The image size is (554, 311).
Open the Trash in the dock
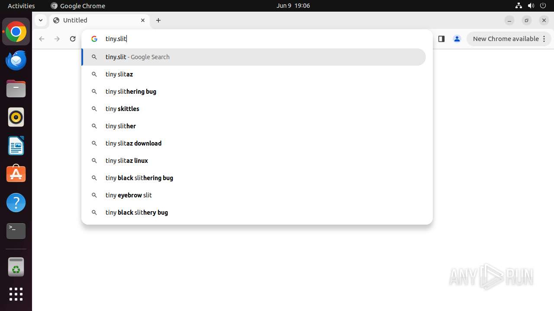point(16,267)
